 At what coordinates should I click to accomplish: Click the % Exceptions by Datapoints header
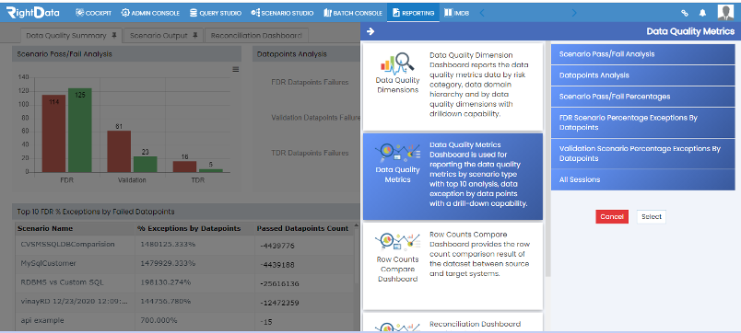coord(194,228)
